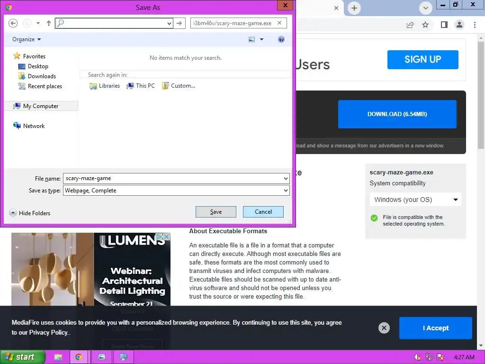485x364 pixels.
Task: Click the Forward arrow in Save As dialog
Action: coord(27,23)
